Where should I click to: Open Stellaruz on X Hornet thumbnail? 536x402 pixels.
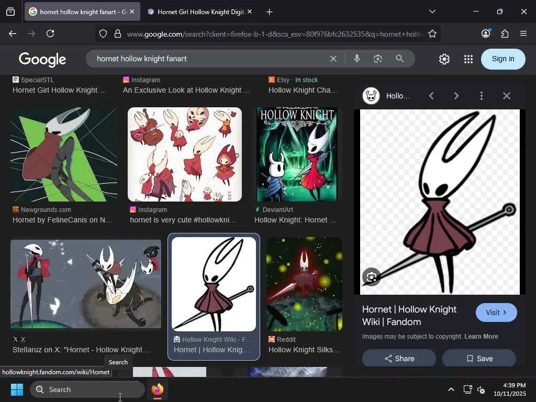tap(85, 284)
